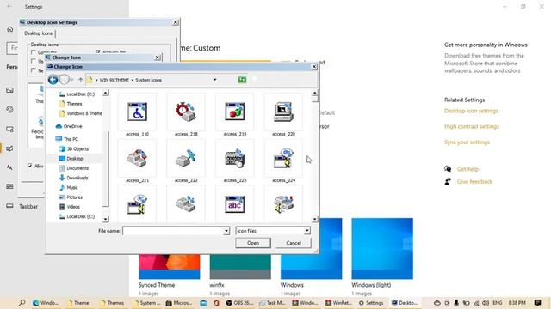Image resolution: width=551 pixels, height=309 pixels.
Task: Select the Windows theme thumbnail
Action: click(312, 249)
